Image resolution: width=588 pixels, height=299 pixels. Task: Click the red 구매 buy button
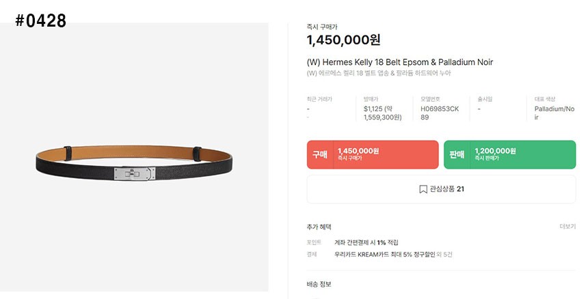[x=373, y=154]
